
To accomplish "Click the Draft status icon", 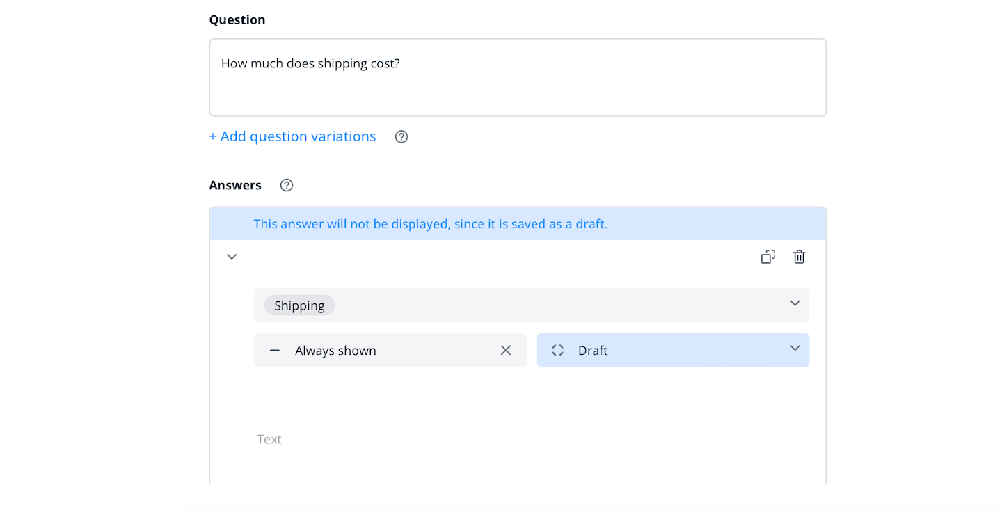I will [x=557, y=351].
